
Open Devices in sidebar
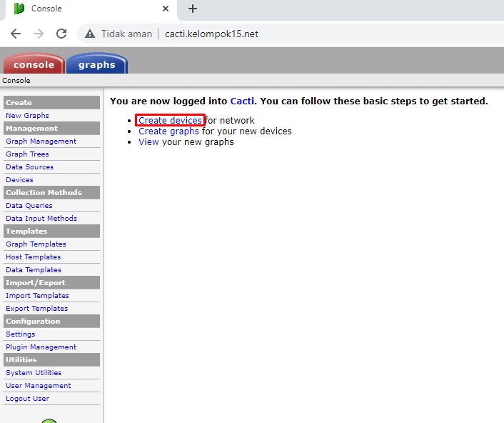(x=19, y=180)
